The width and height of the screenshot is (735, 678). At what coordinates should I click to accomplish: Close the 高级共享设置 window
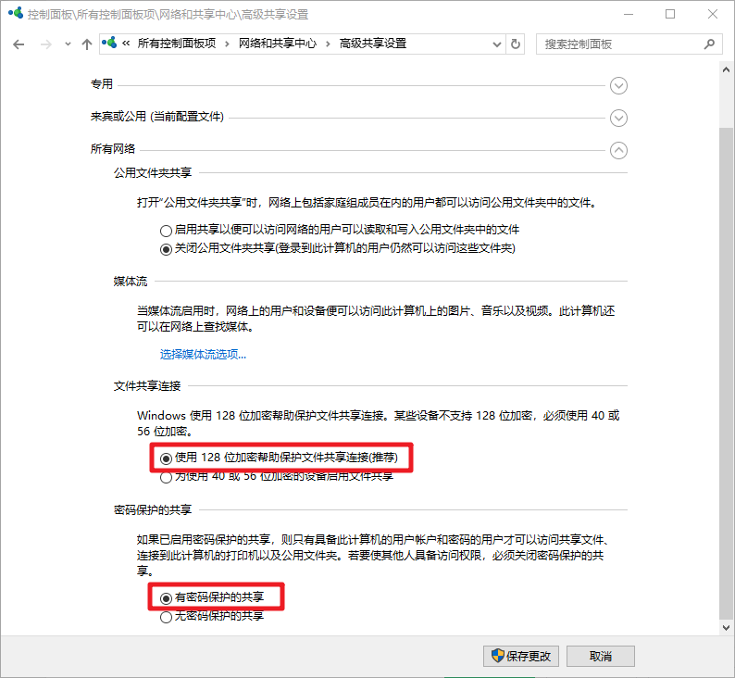tap(713, 14)
